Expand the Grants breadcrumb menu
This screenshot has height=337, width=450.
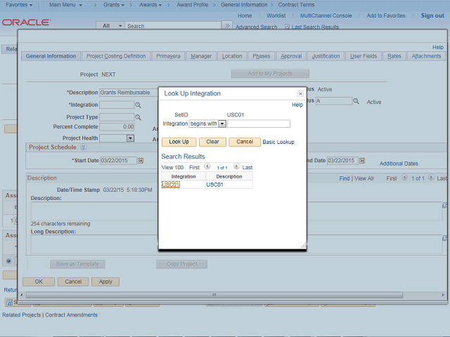(x=114, y=5)
